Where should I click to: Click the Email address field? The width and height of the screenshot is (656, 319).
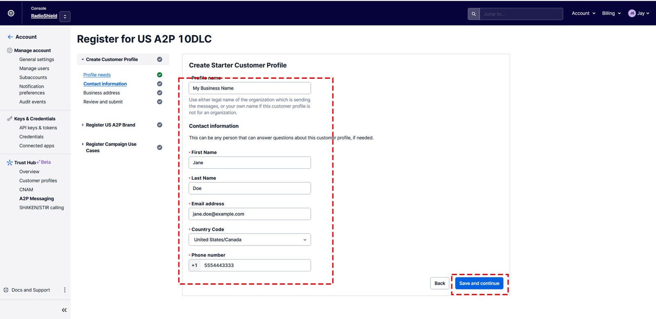[x=250, y=214]
